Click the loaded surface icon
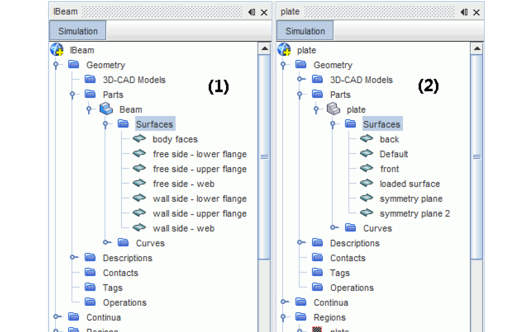The image size is (531, 332). click(x=366, y=183)
